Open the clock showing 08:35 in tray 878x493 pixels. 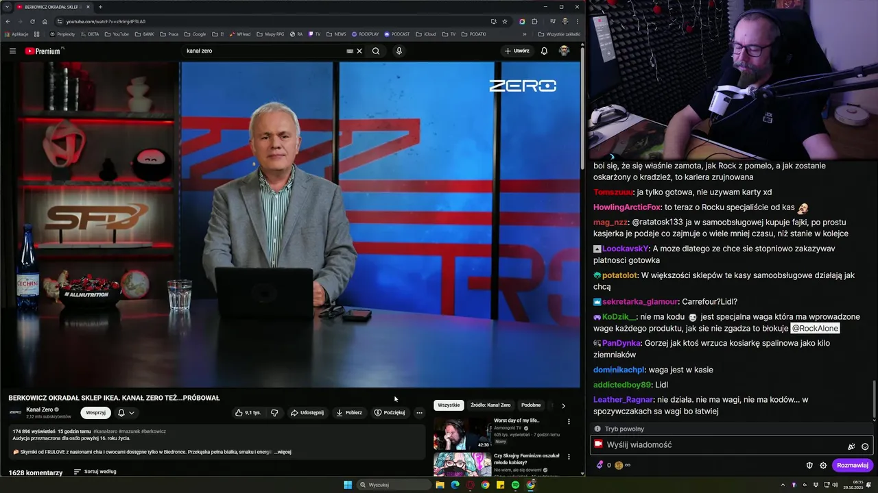[853, 485]
